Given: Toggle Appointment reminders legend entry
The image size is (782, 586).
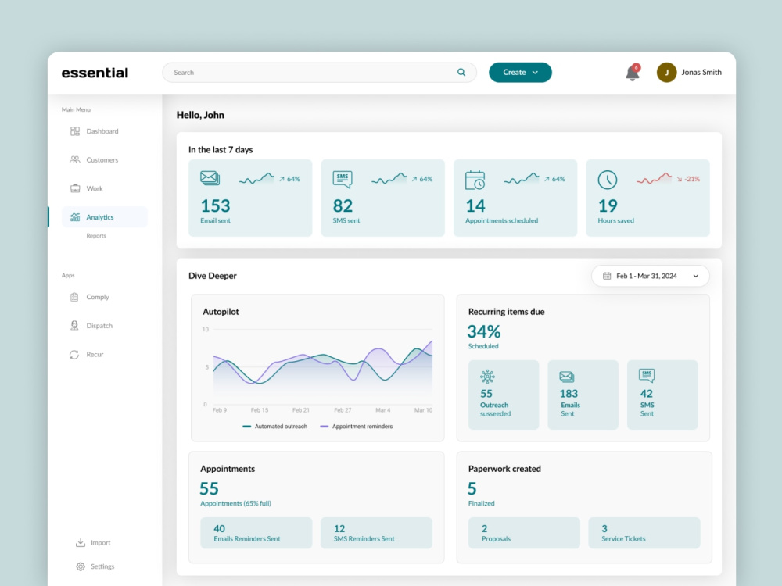Looking at the screenshot, I should 356,427.
